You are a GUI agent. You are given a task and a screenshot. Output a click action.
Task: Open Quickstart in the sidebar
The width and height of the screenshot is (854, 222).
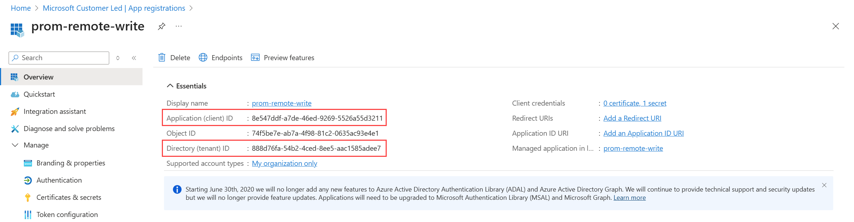pyautogui.click(x=39, y=94)
